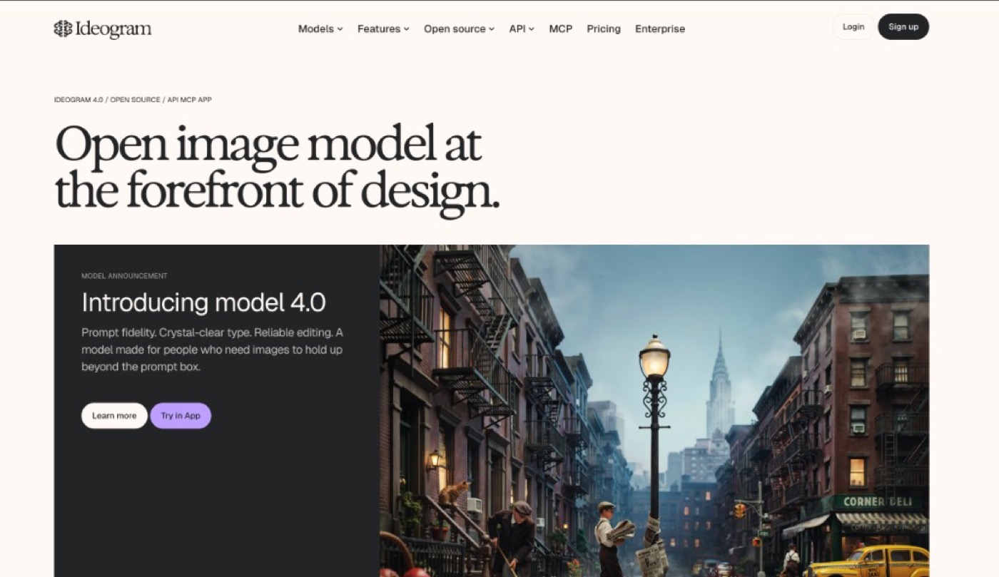Go to the MCP page
The width and height of the screenshot is (999, 577).
coord(560,29)
